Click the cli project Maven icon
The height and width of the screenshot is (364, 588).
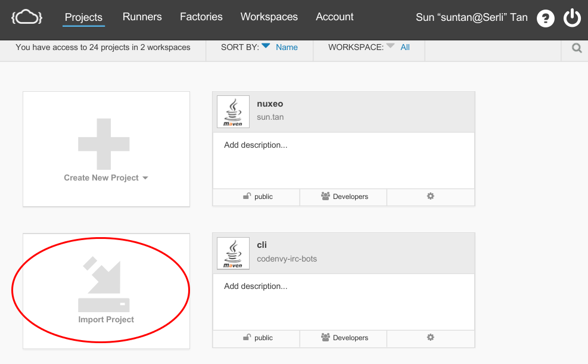coord(234,253)
